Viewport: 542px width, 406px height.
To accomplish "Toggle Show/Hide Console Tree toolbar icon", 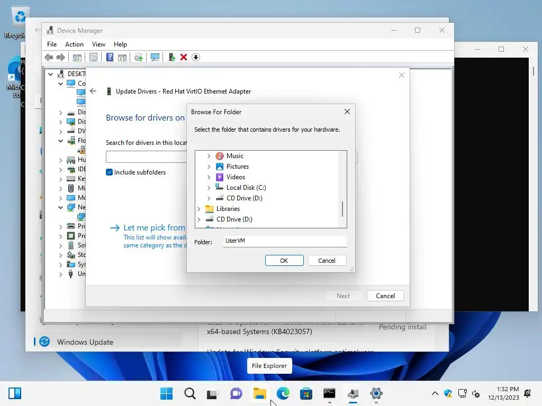I will (x=77, y=57).
